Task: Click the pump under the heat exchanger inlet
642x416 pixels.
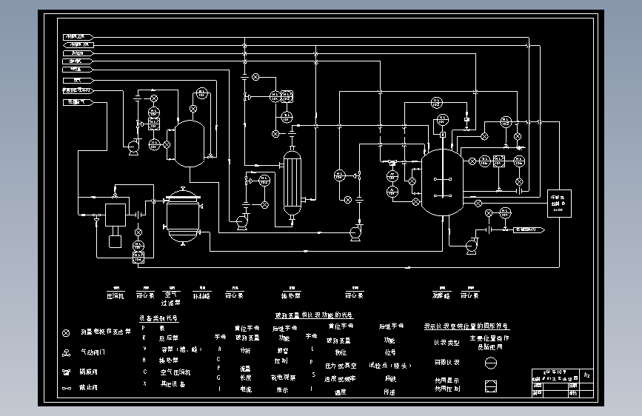Action: [242, 222]
